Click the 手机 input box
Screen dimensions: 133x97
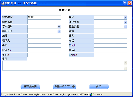[x=44, y=45]
